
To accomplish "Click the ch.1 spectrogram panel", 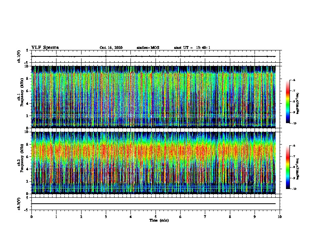I will click(x=154, y=97).
